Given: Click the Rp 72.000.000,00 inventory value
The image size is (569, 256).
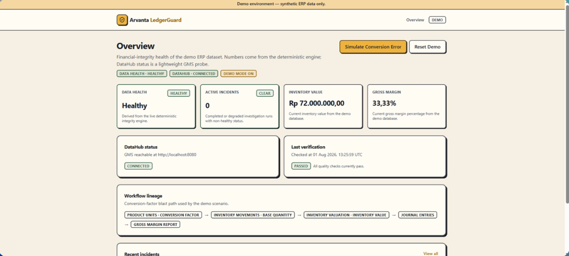Looking at the screenshot, I should [317, 103].
